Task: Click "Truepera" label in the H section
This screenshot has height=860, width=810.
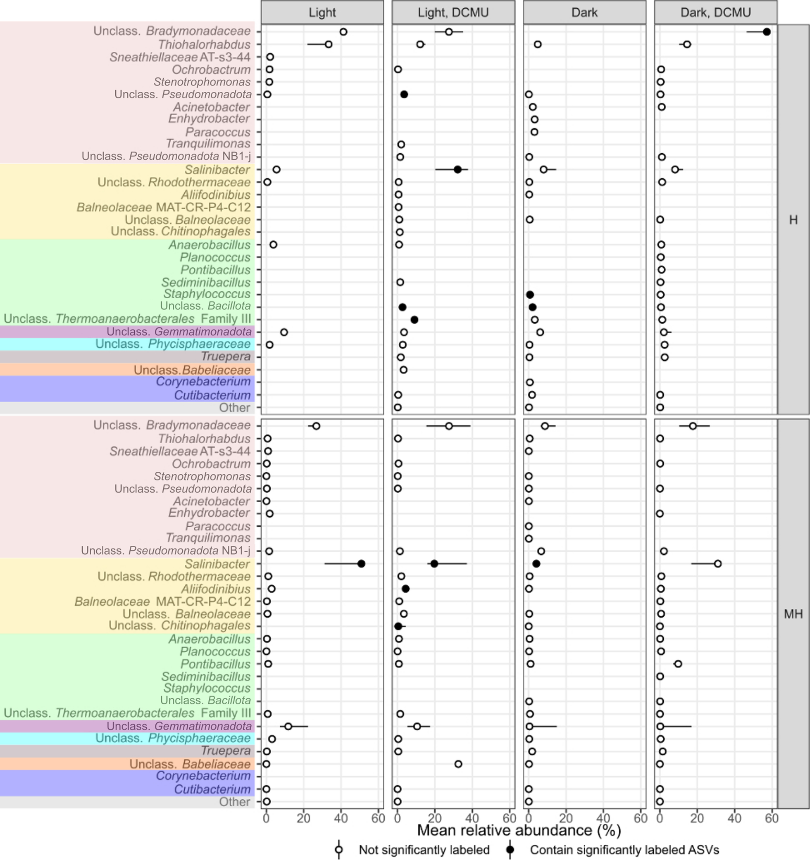Action: coord(226,356)
